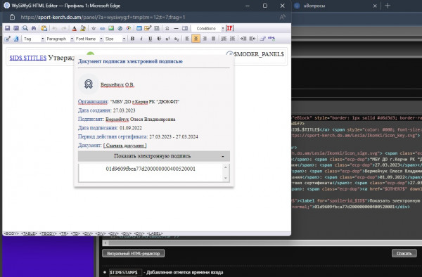Click the Insert Table icon
Viewport: 422px width, 277px height.
(x=139, y=28)
